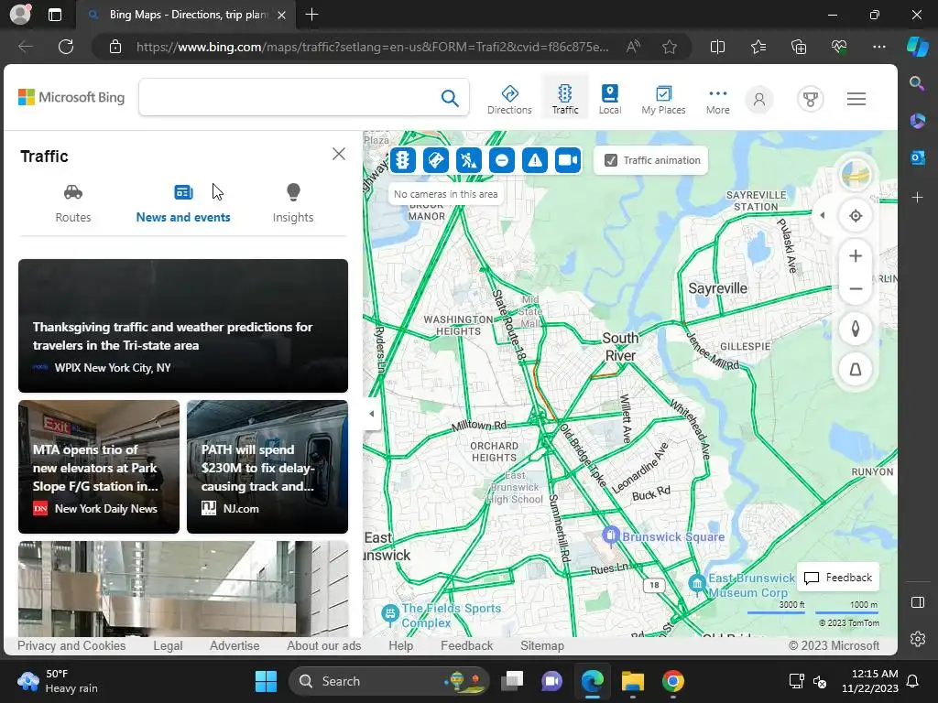Open About our ads link
This screenshot has width=938, height=703.
(323, 645)
